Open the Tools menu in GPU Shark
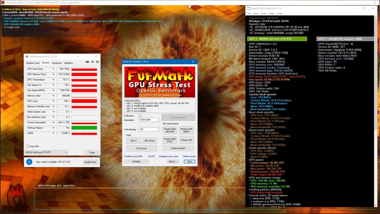The width and height of the screenshot is (380, 214). (263, 13)
